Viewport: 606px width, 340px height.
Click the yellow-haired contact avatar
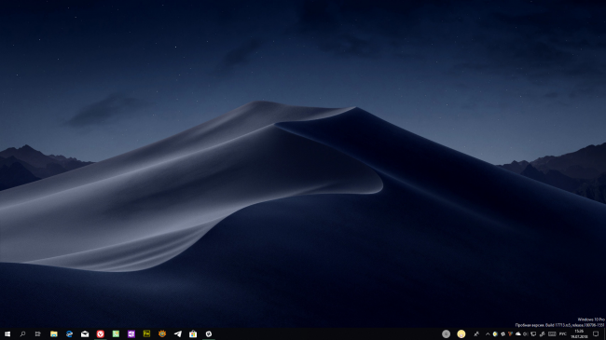461,333
